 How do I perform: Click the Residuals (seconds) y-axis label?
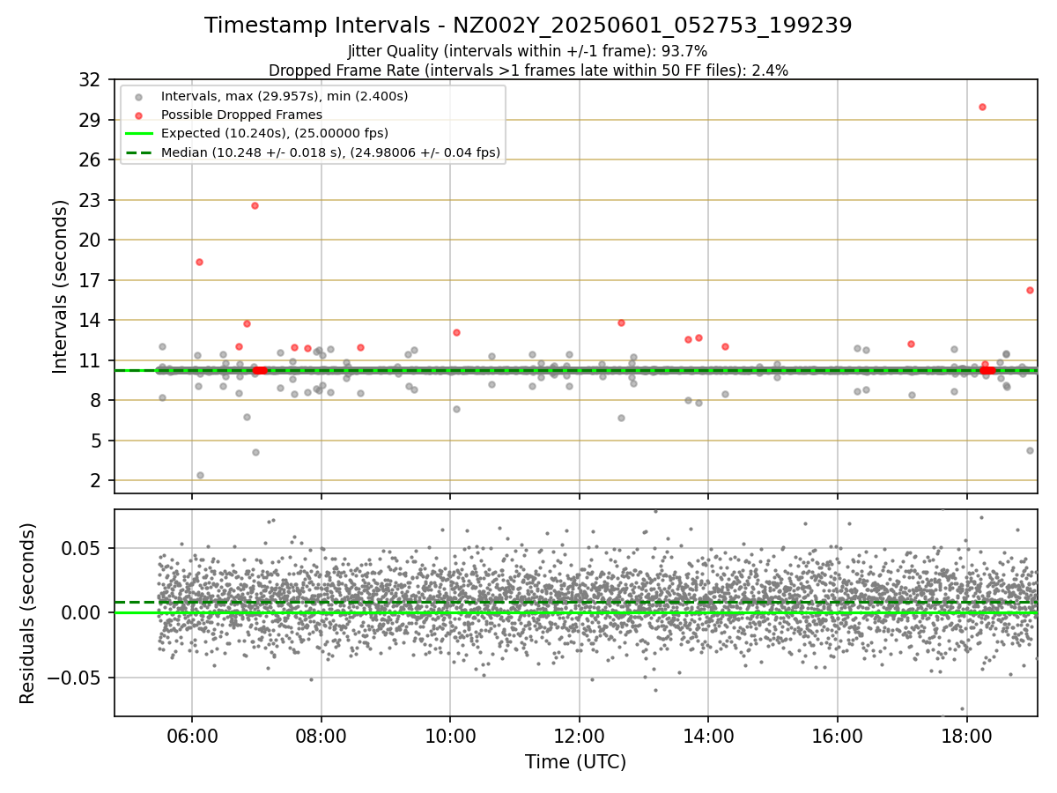[28, 613]
